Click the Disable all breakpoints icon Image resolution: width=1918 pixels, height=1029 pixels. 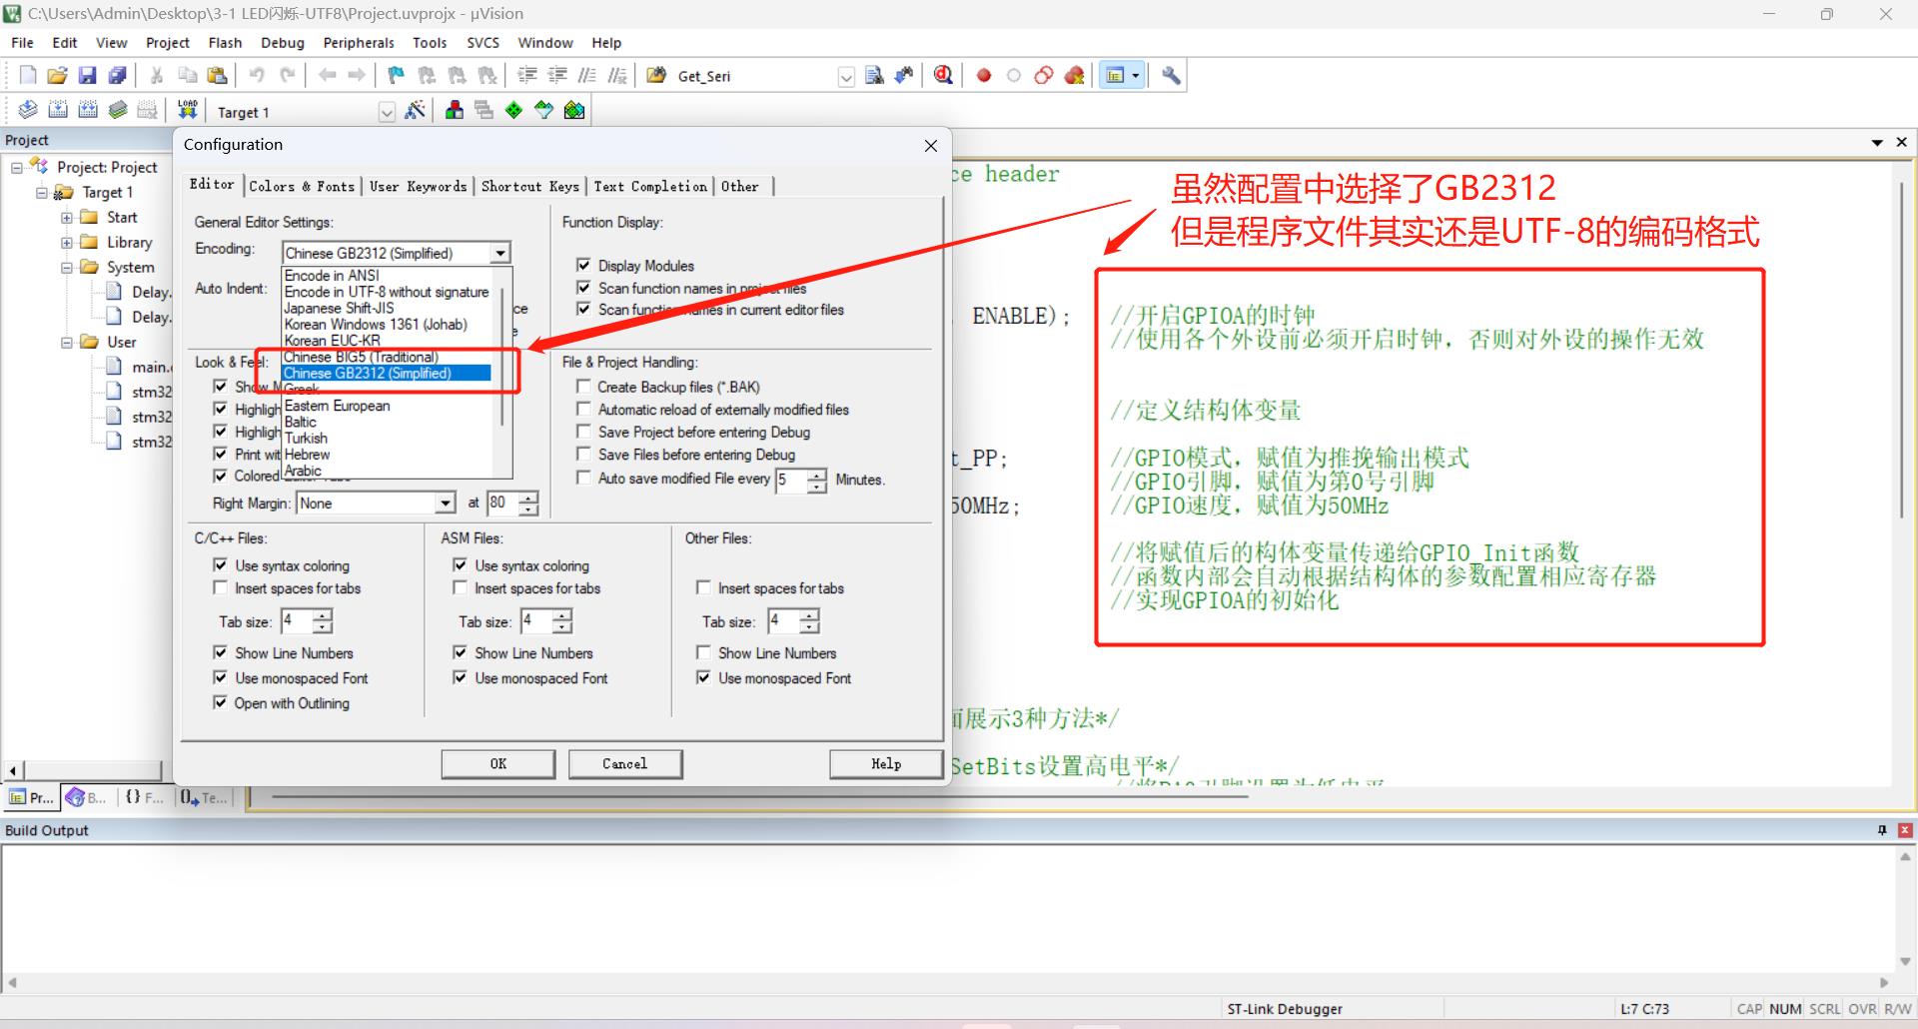[x=1044, y=75]
